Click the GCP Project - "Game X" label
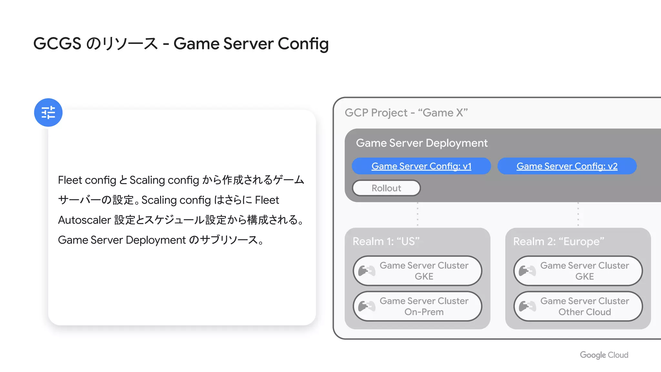Image resolution: width=661 pixels, height=372 pixels. point(406,113)
